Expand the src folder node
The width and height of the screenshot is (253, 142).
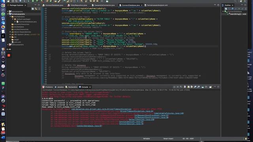tap(11, 37)
